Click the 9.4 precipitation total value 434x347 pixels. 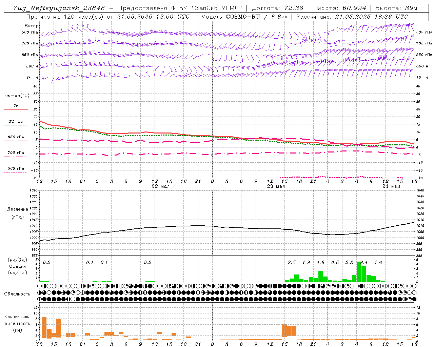364,263
